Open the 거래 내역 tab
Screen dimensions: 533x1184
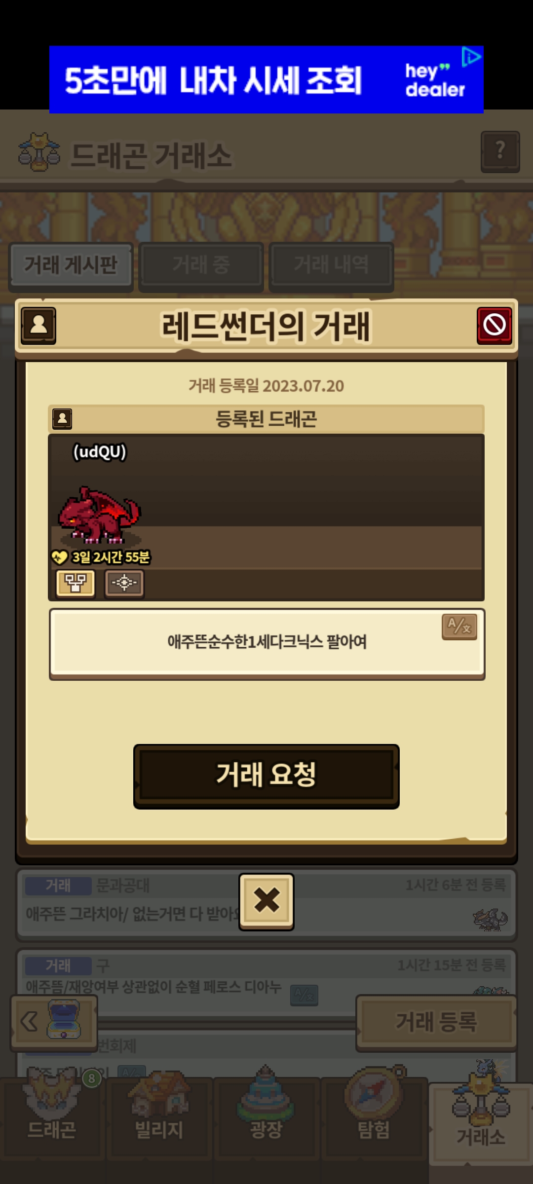[331, 265]
